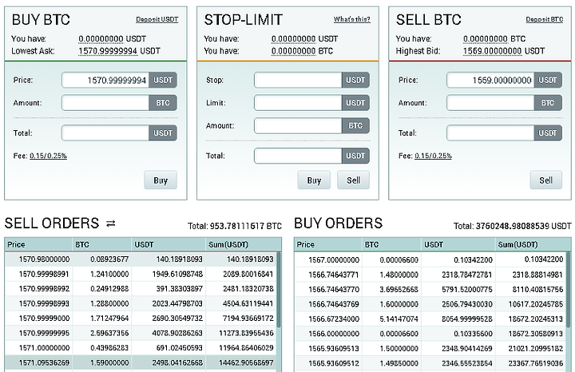This screenshot has width=575, height=372.
Task: Open the fee link 0.15/0.25% in Buy BTC
Action: point(48,156)
